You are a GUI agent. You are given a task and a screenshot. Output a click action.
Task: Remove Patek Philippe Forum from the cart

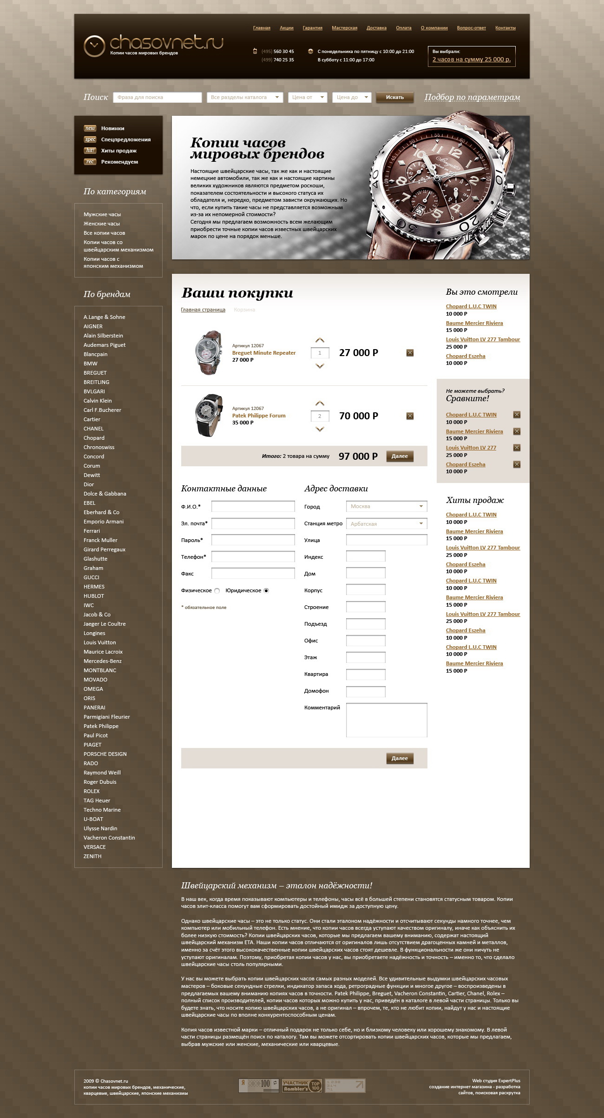click(410, 416)
